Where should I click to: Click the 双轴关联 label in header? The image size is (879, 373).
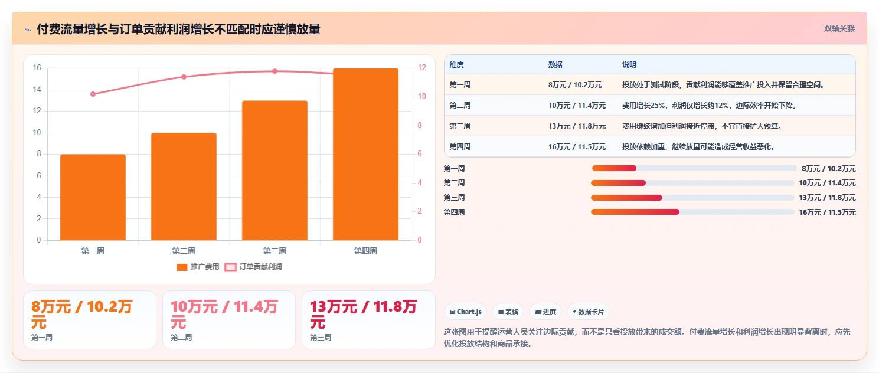[x=839, y=29]
